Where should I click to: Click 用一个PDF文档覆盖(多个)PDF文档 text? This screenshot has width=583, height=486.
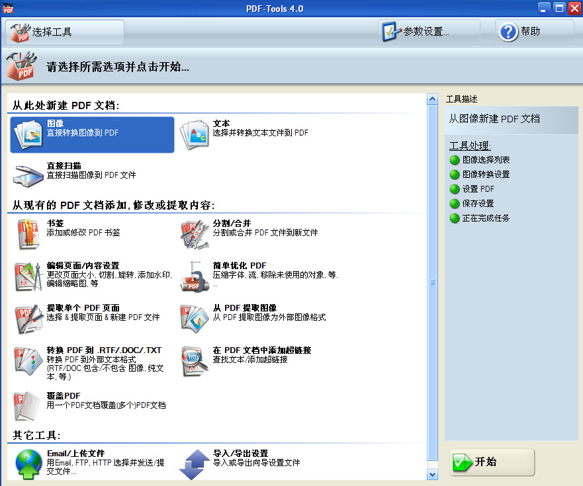[106, 405]
